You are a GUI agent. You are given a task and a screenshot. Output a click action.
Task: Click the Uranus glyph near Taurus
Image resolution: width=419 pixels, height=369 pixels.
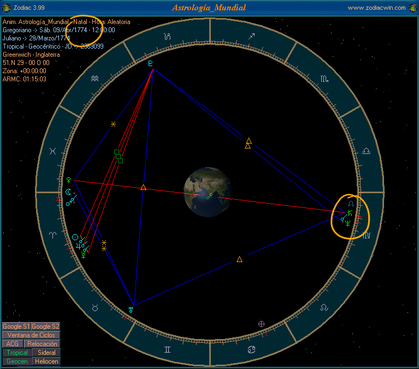point(131,309)
